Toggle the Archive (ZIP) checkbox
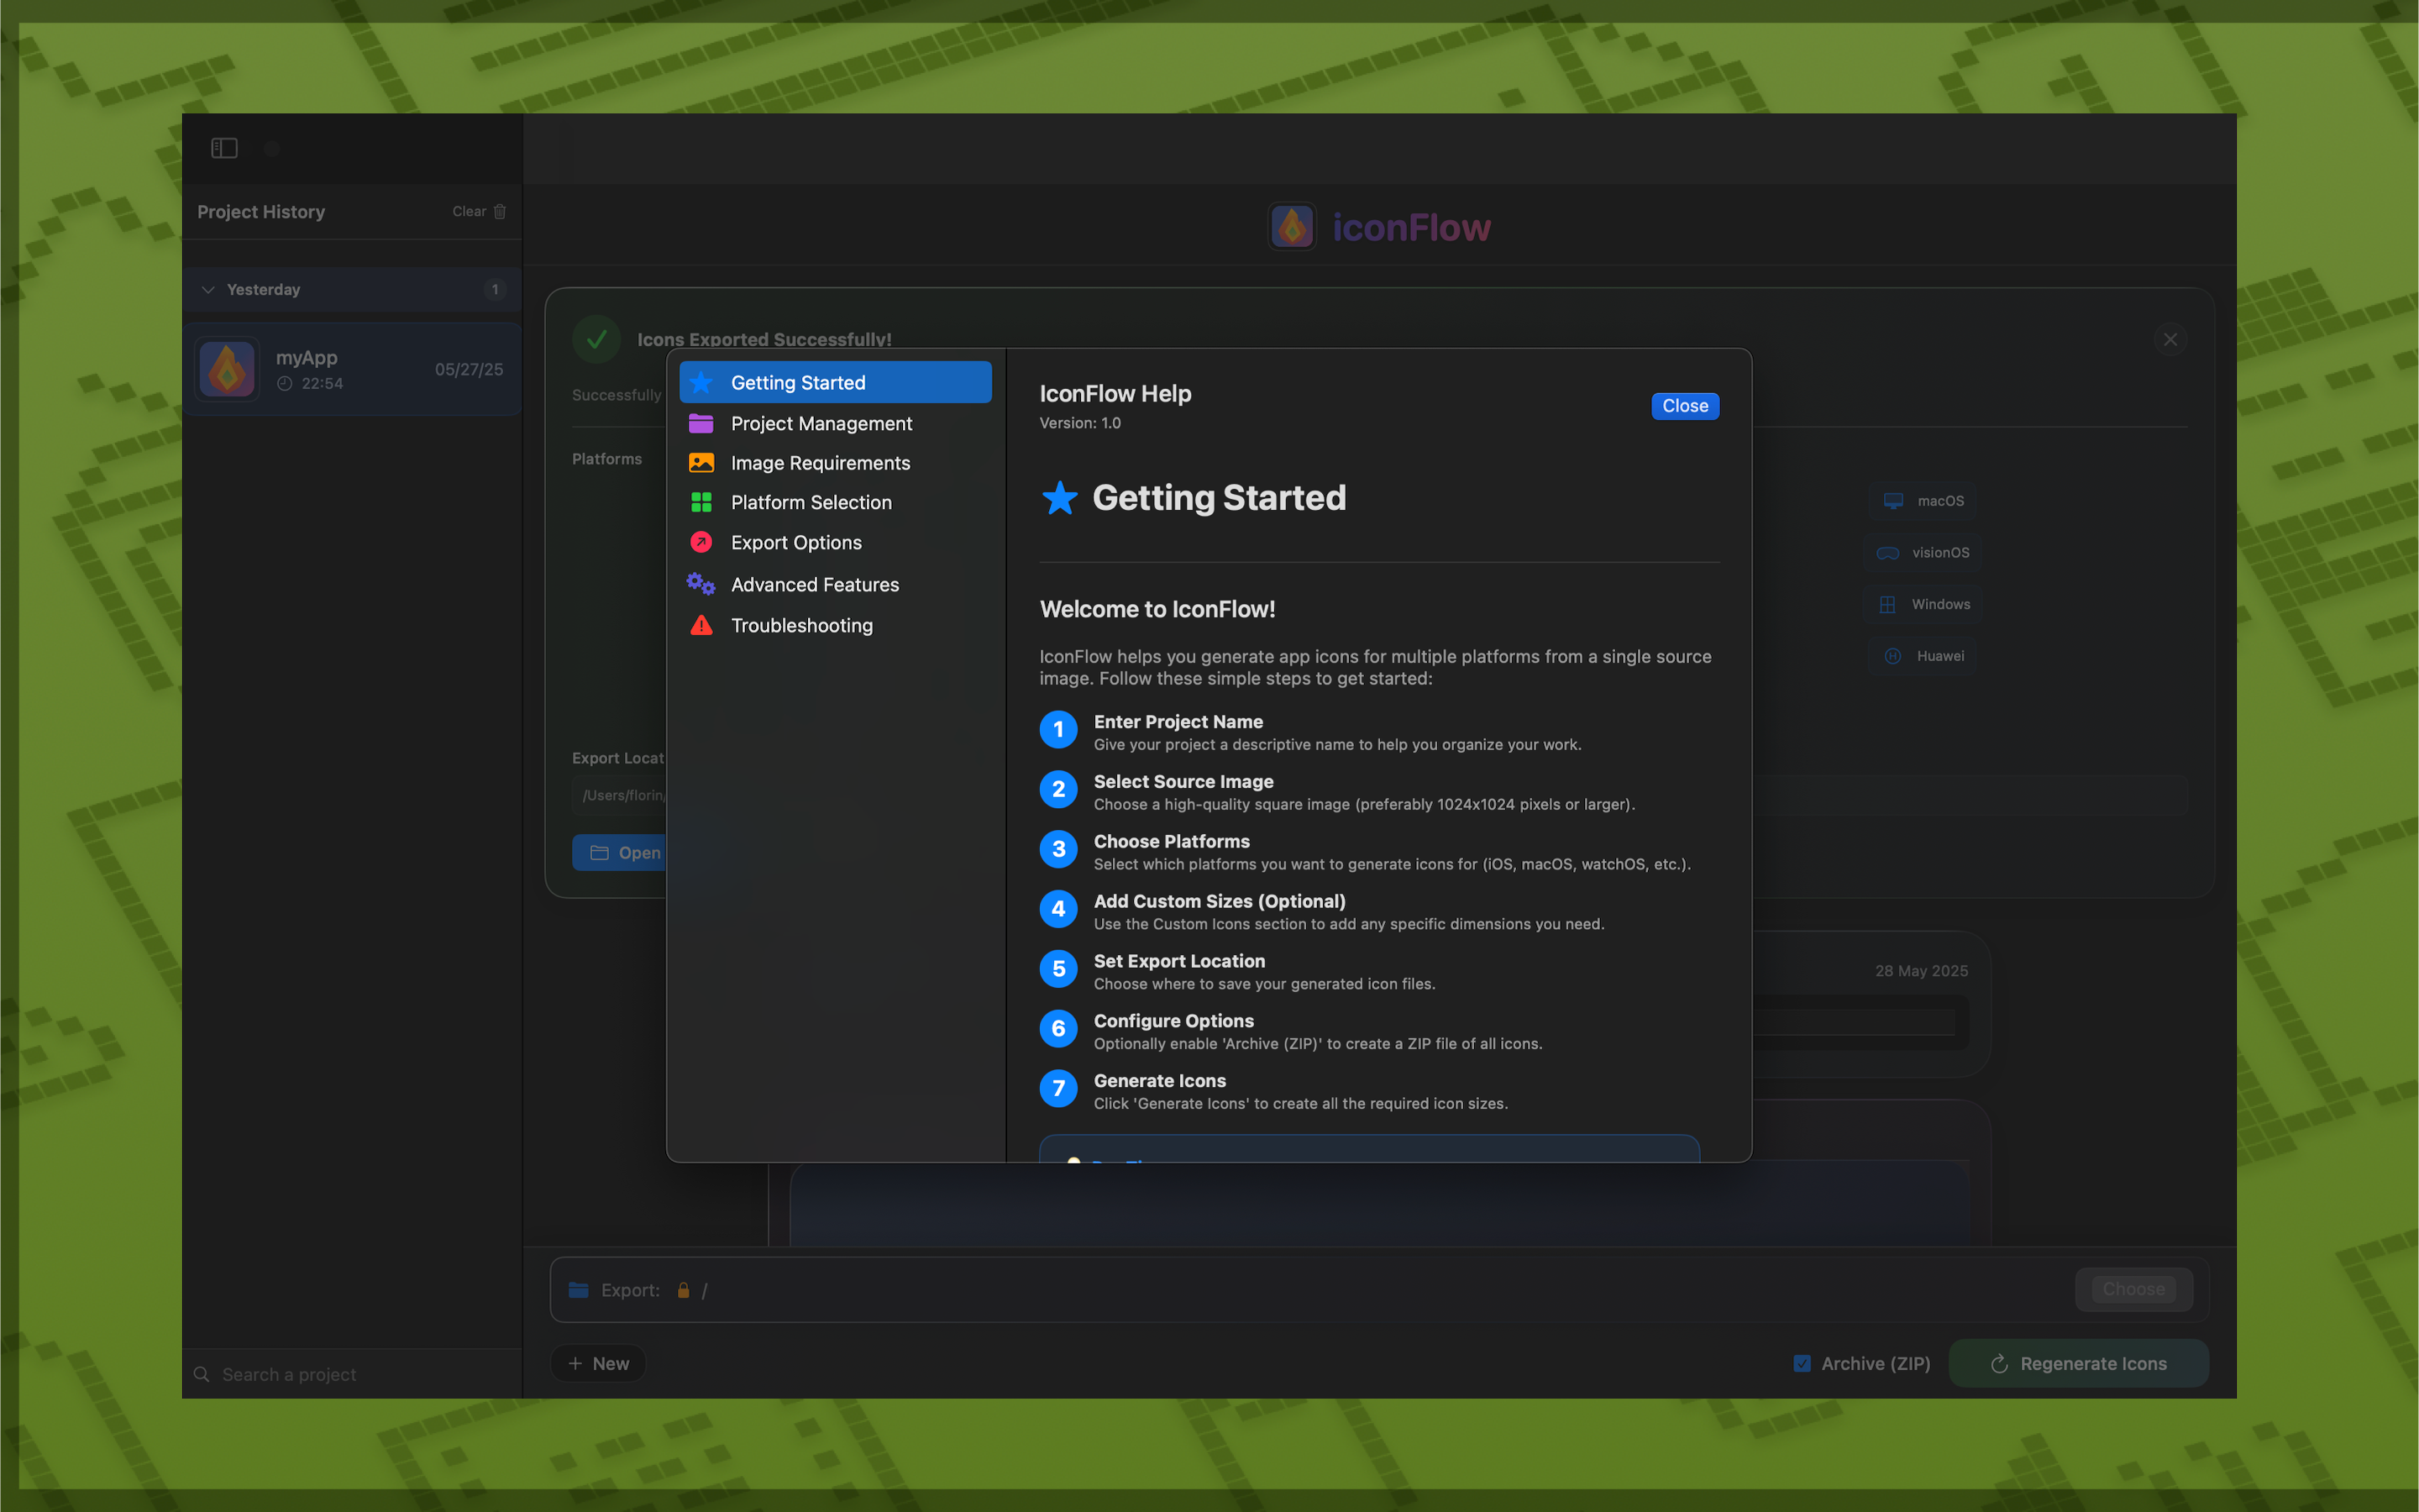Viewport: 2419px width, 1512px height. point(1802,1363)
